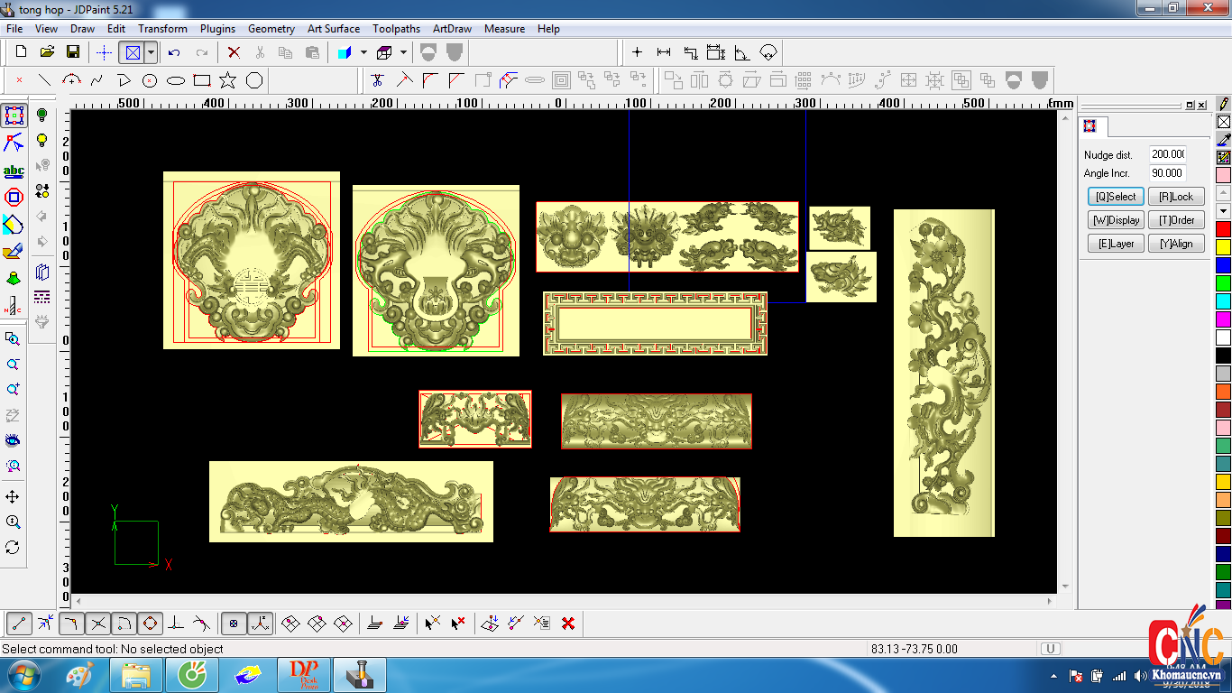This screenshot has width=1232, height=693.
Task: Toggle endpoint snap in bottom toolbar
Action: tap(20, 623)
